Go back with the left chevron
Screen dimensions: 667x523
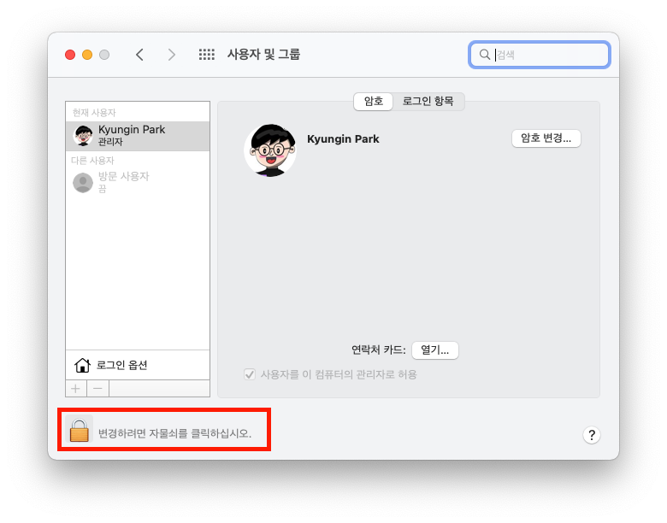click(x=139, y=55)
